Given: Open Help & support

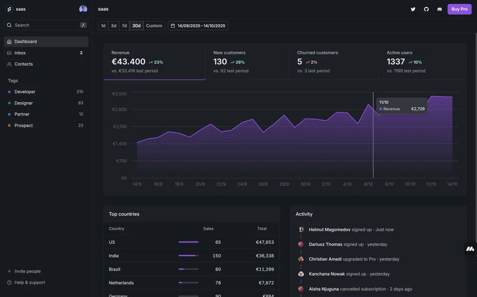Looking at the screenshot, I should (x=46, y=282).
